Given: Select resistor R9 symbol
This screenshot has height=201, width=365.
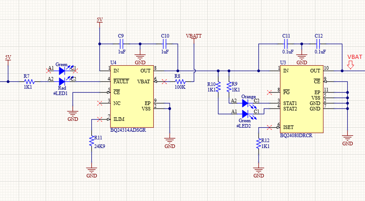Looking at the screenshot, I should click(229, 87).
